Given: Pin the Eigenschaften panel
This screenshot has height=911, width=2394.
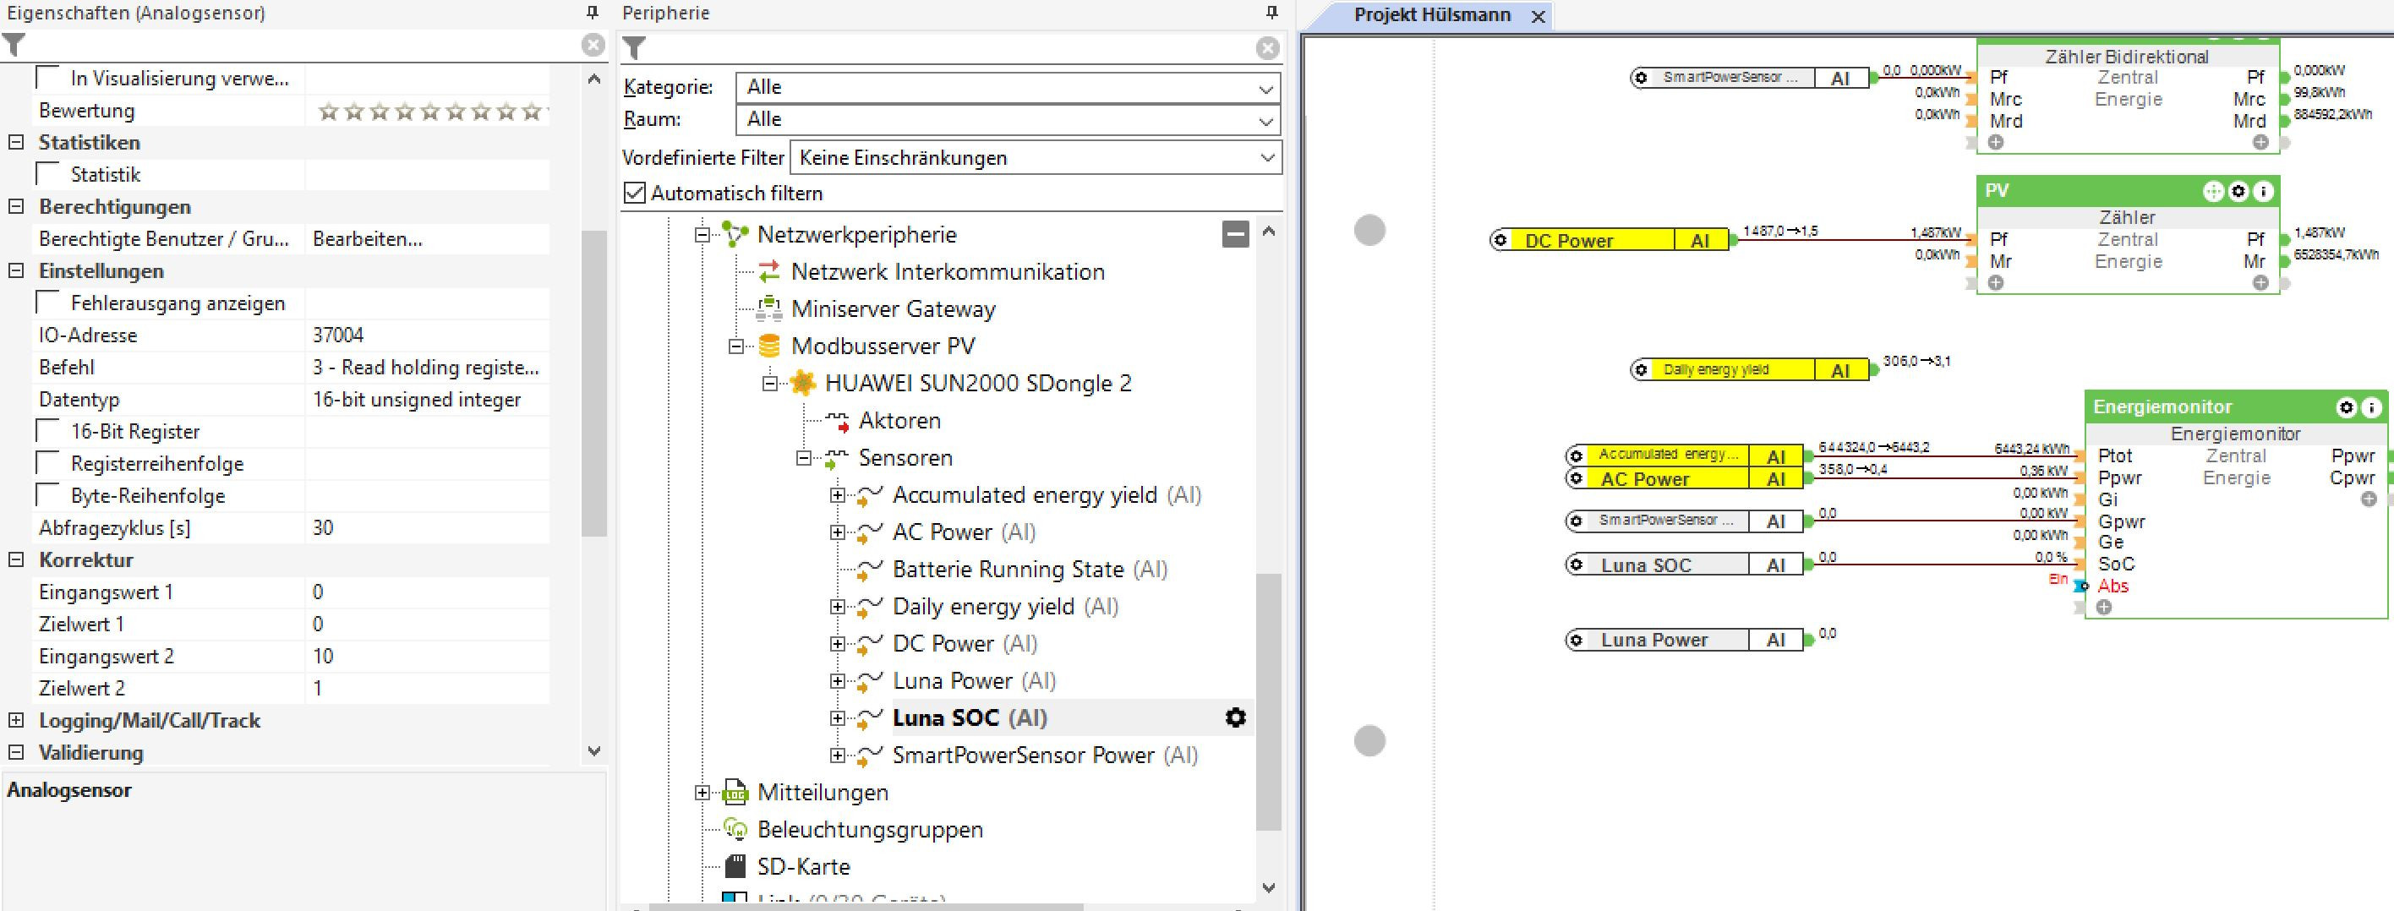Looking at the screenshot, I should (592, 12).
